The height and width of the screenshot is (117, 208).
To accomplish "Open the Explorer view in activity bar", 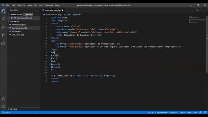I will (3, 11).
